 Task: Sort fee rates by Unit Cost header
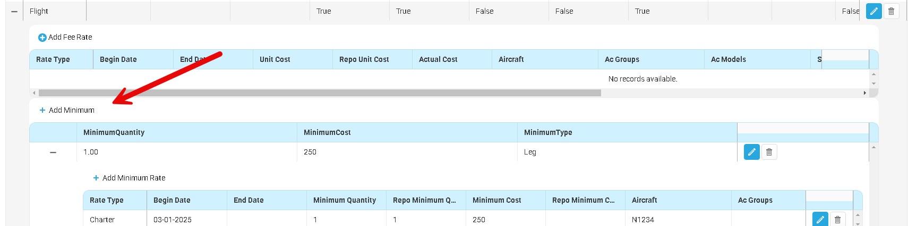(275, 59)
